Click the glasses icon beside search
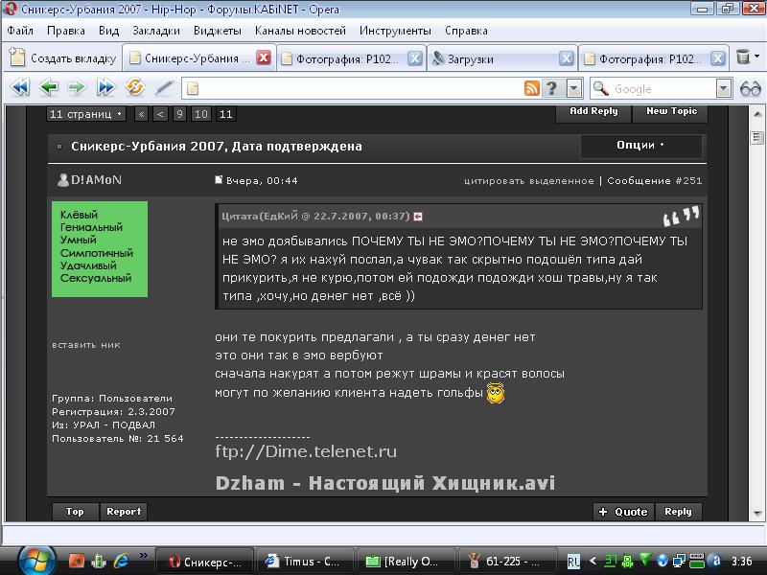The width and height of the screenshot is (767, 575). pos(750,89)
